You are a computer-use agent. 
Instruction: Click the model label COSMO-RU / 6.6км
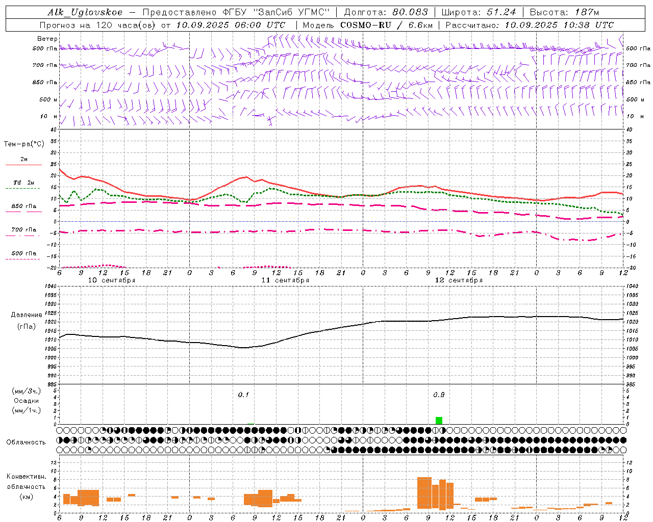tap(387, 25)
